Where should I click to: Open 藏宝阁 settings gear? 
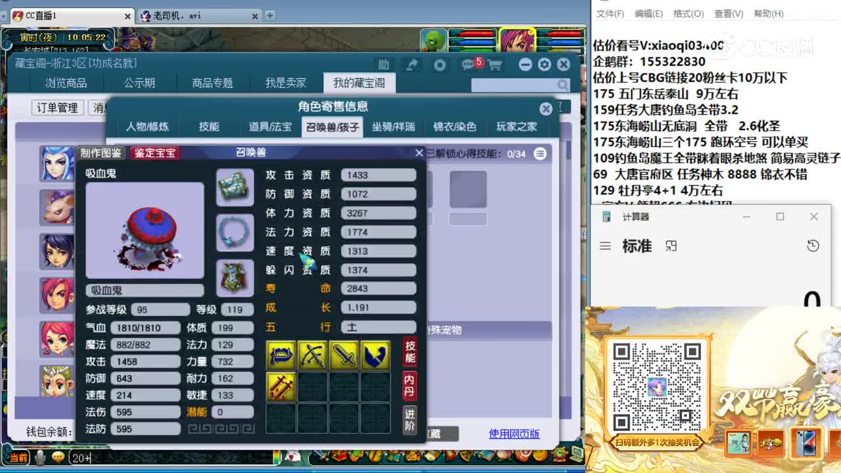point(544,64)
